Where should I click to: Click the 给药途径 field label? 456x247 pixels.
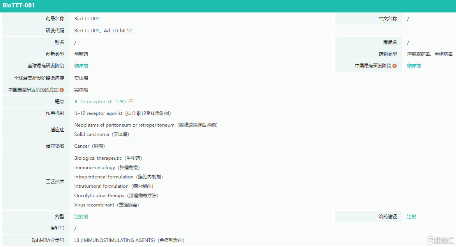coord(388,217)
